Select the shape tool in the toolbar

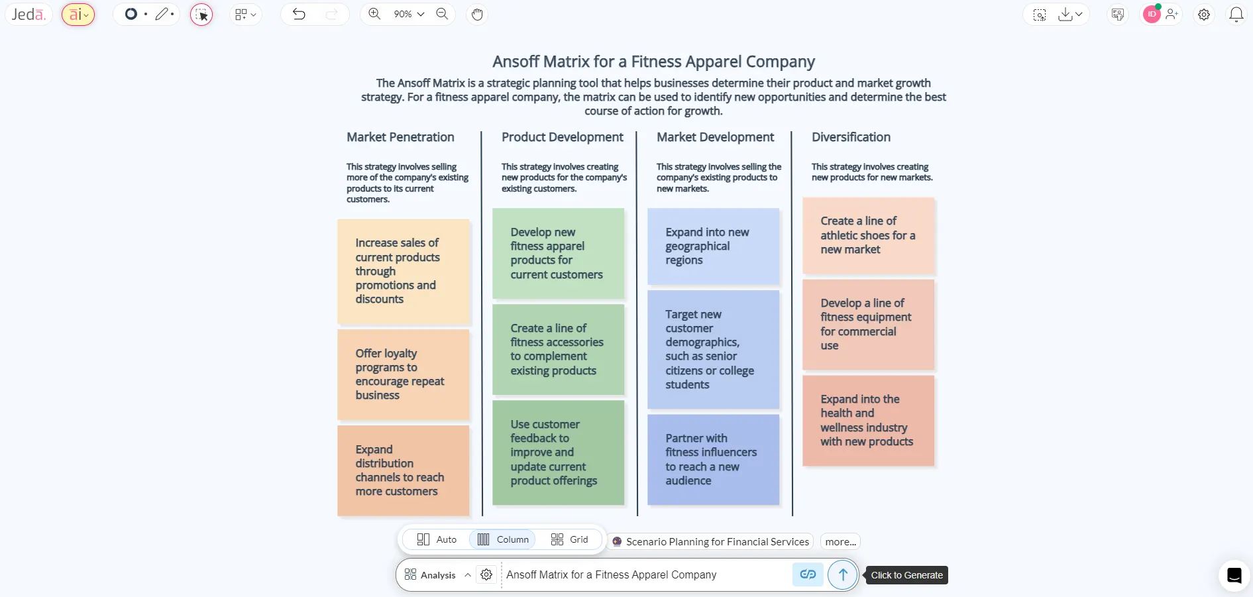click(131, 14)
